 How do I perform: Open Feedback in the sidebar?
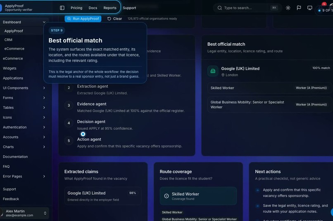pyautogui.click(x=11, y=199)
